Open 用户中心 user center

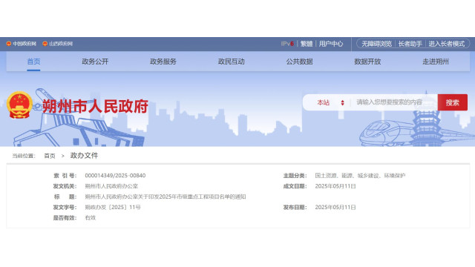pyautogui.click(x=331, y=44)
